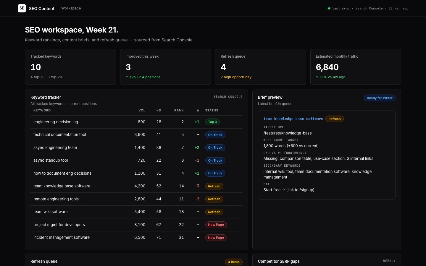This screenshot has height=266, width=426.
Task: Click Refresh badge for team wiki software
Action: (x=214, y=212)
